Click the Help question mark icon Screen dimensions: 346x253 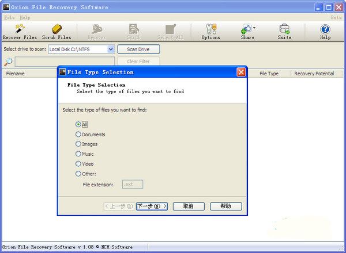[325, 29]
